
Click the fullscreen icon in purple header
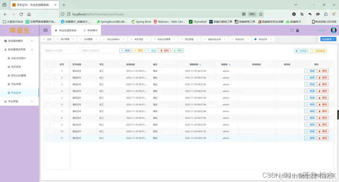point(292,30)
